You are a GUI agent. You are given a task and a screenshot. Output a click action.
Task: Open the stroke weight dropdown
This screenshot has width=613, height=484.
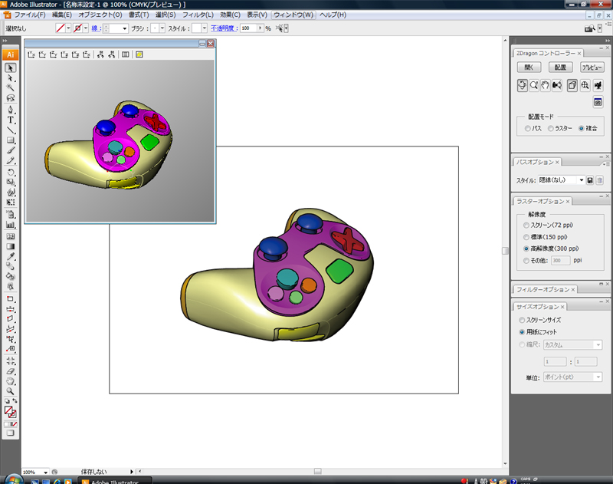(x=124, y=28)
